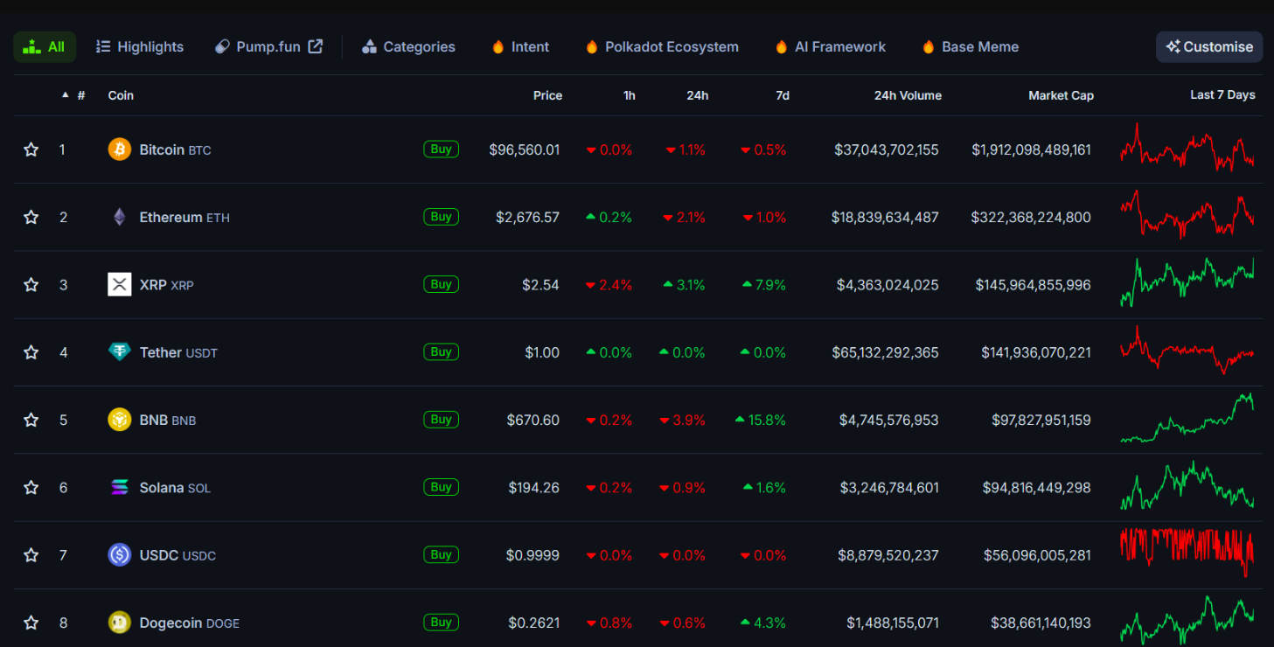Click Ethereum market cap $322,368,224,800
This screenshot has height=647, width=1274.
tap(1031, 217)
